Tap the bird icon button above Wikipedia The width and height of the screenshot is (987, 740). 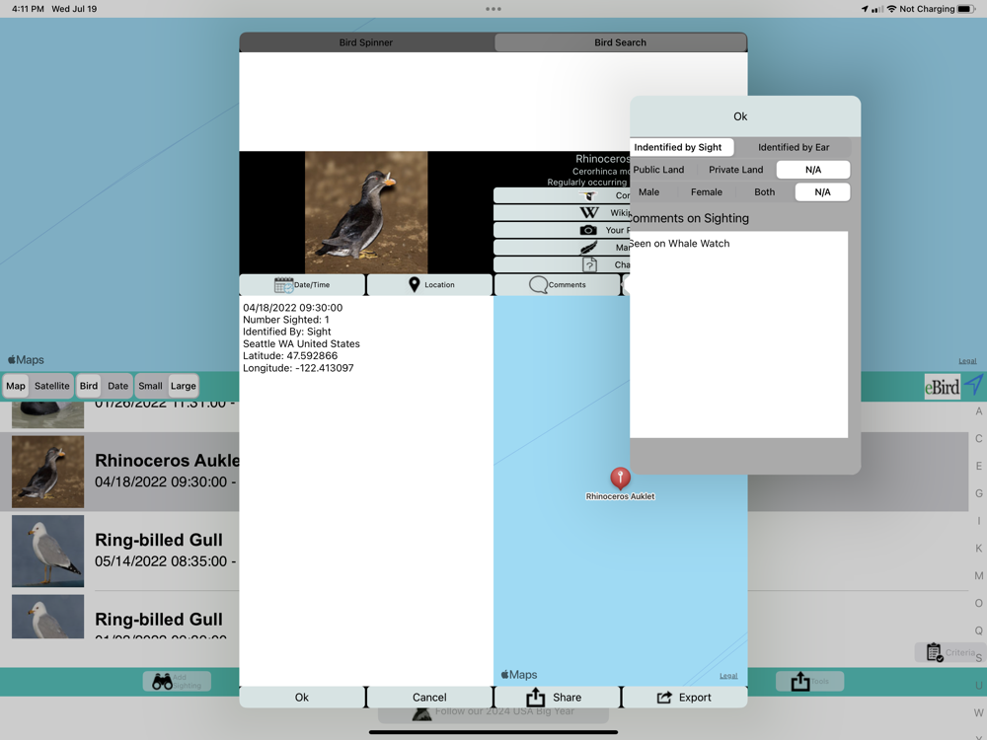562,195
